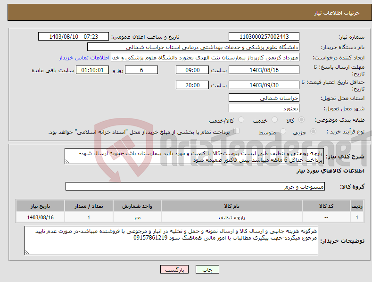Click the چاپ print button

pos(207,269)
